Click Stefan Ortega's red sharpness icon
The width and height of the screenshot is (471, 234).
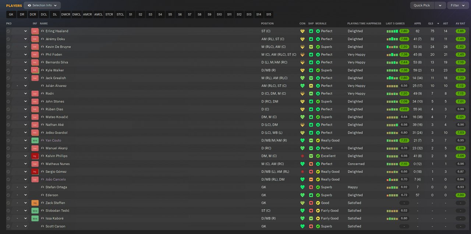[311, 187]
